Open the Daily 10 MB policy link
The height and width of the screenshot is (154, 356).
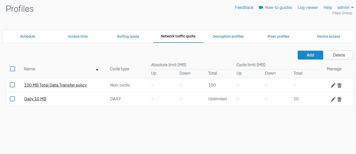click(x=35, y=99)
